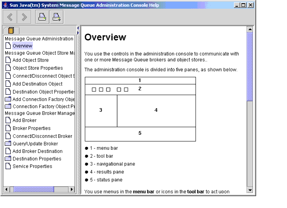Viewport: 287px width, 208px height.
Task: Expand navigation pane using right splitter arrow
Action: 78,33
